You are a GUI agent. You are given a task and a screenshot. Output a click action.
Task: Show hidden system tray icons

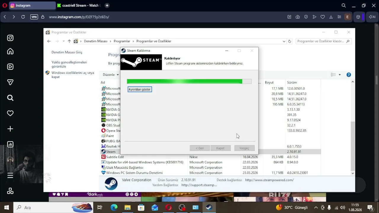coord(316,208)
